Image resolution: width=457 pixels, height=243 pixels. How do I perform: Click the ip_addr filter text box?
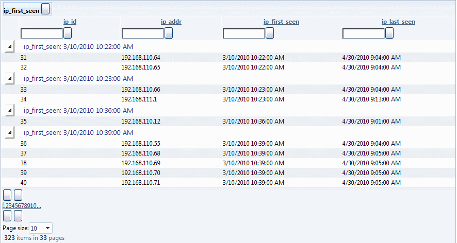pyautogui.click(x=143, y=34)
